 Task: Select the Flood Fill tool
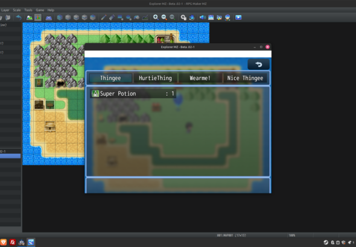click(137, 17)
